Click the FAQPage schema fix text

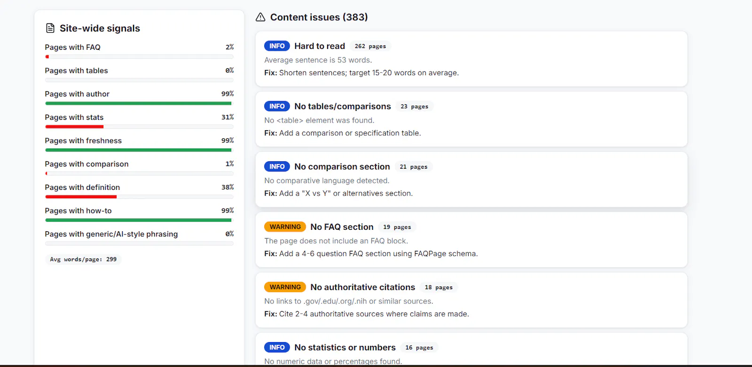pos(378,254)
